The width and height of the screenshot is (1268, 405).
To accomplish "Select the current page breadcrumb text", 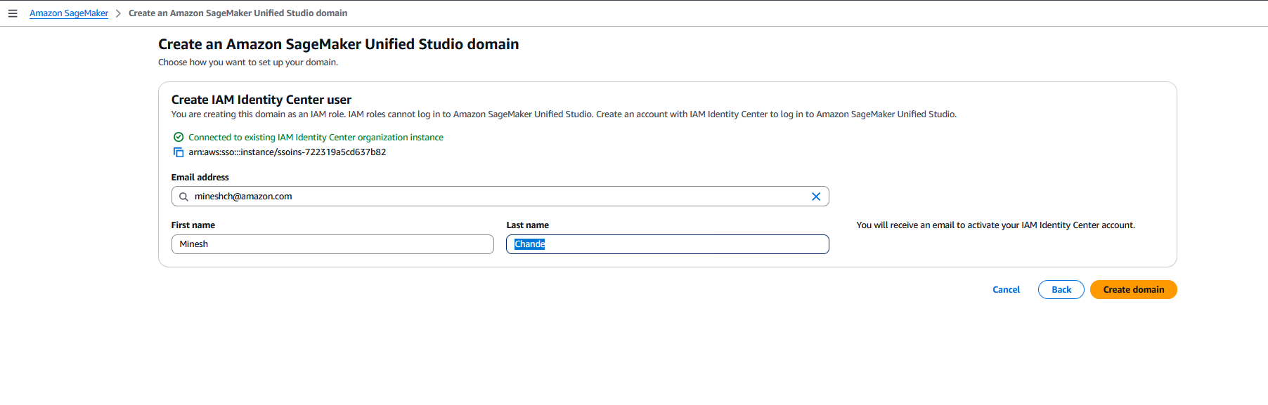I will tap(238, 13).
